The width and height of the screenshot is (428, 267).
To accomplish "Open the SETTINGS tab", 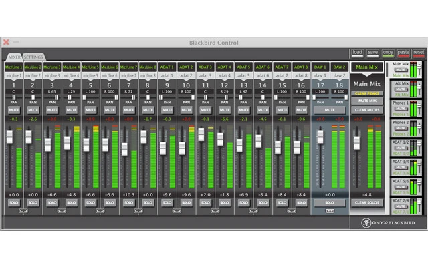I will click(x=33, y=57).
